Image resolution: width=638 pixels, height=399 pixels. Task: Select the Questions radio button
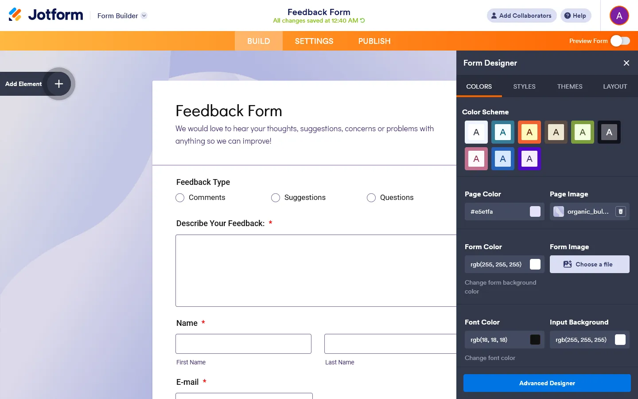click(x=371, y=198)
